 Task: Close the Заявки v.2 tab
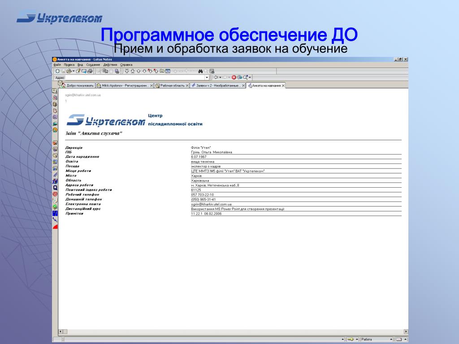243,86
